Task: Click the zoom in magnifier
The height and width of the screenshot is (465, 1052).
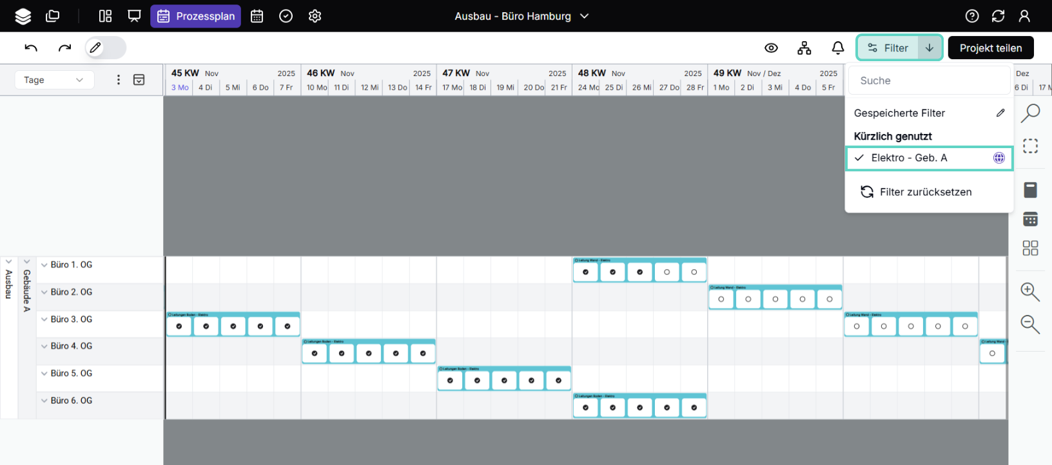Action: (x=1029, y=292)
